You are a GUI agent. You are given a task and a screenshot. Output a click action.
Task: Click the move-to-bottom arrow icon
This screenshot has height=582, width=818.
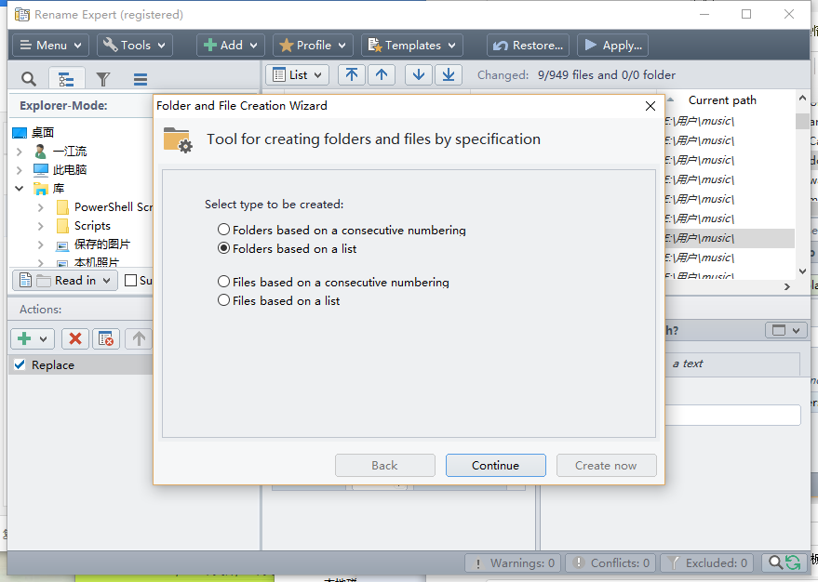(x=449, y=74)
